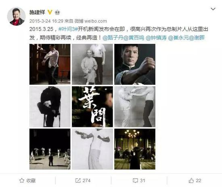
Task: Open the 施建祥 username link
Action: pos(37,12)
